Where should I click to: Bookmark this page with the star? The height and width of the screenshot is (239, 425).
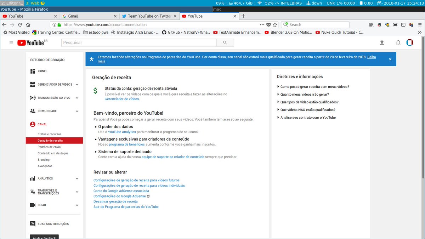coord(275,25)
